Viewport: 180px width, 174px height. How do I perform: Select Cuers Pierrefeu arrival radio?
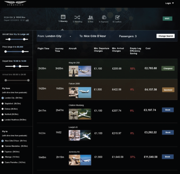coord(3,163)
